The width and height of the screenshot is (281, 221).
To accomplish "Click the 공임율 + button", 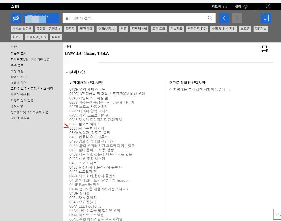I will pos(54,29).
